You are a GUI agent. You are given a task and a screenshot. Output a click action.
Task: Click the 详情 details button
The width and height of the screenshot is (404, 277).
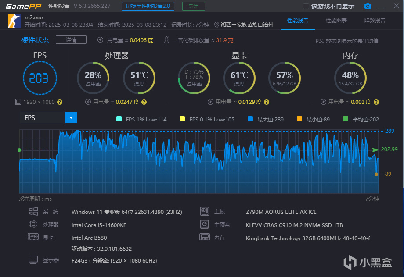pyautogui.click(x=71, y=39)
